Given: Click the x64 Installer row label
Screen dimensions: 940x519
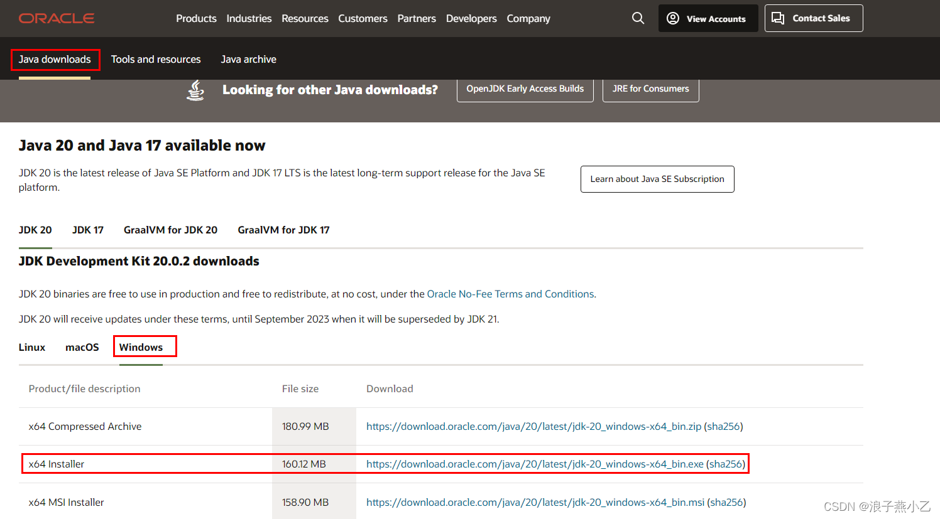Looking at the screenshot, I should (57, 464).
